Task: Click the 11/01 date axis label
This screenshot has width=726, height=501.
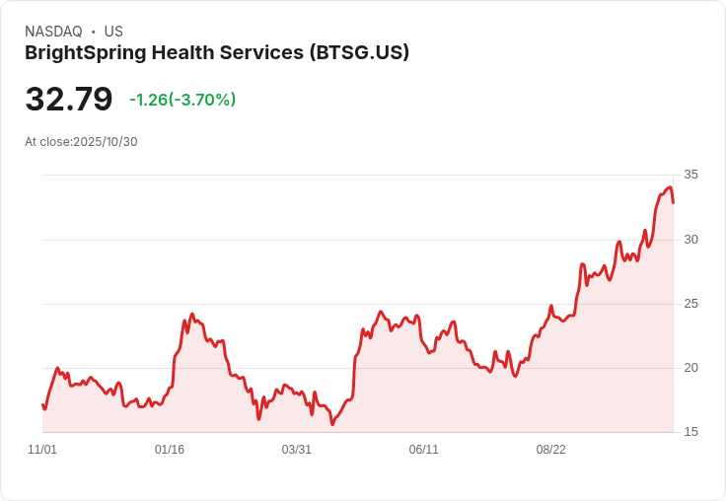Action: (x=42, y=450)
